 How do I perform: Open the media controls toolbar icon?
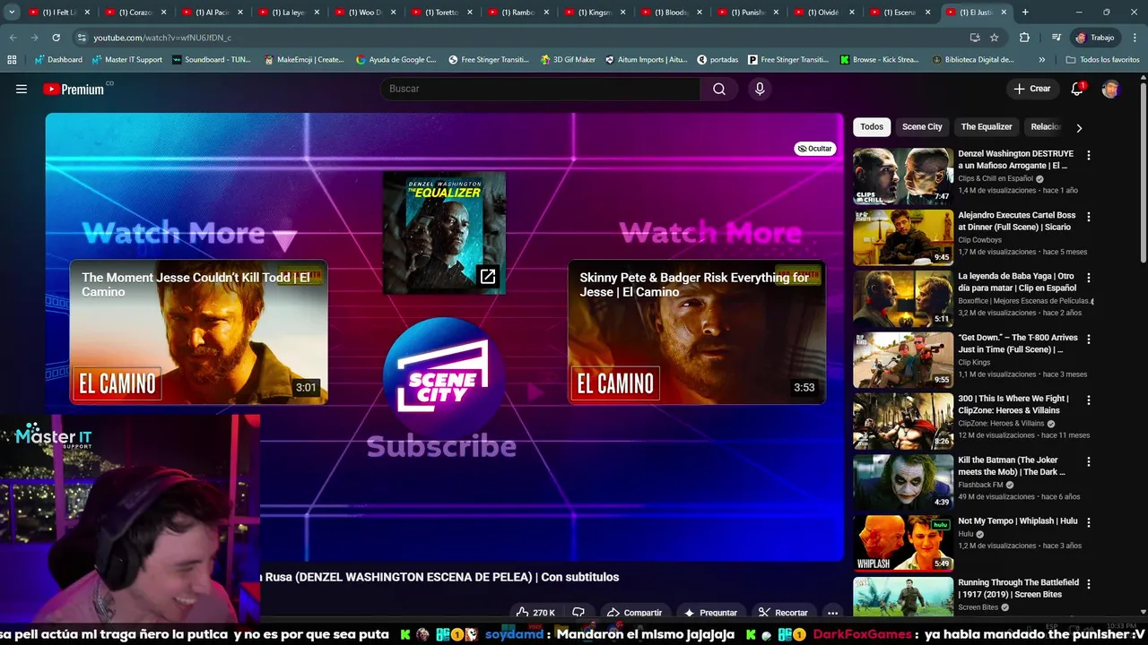(x=1057, y=38)
